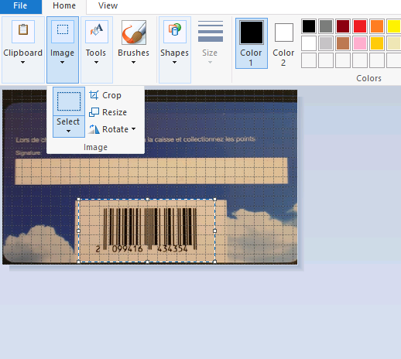
Task: Click the signature strip on canvas
Action: pyautogui.click(x=151, y=171)
